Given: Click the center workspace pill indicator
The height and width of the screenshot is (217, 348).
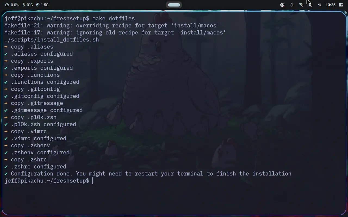Looking at the screenshot, I should (x=174, y=5).
